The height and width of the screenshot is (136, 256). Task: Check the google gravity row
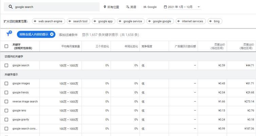6,120
